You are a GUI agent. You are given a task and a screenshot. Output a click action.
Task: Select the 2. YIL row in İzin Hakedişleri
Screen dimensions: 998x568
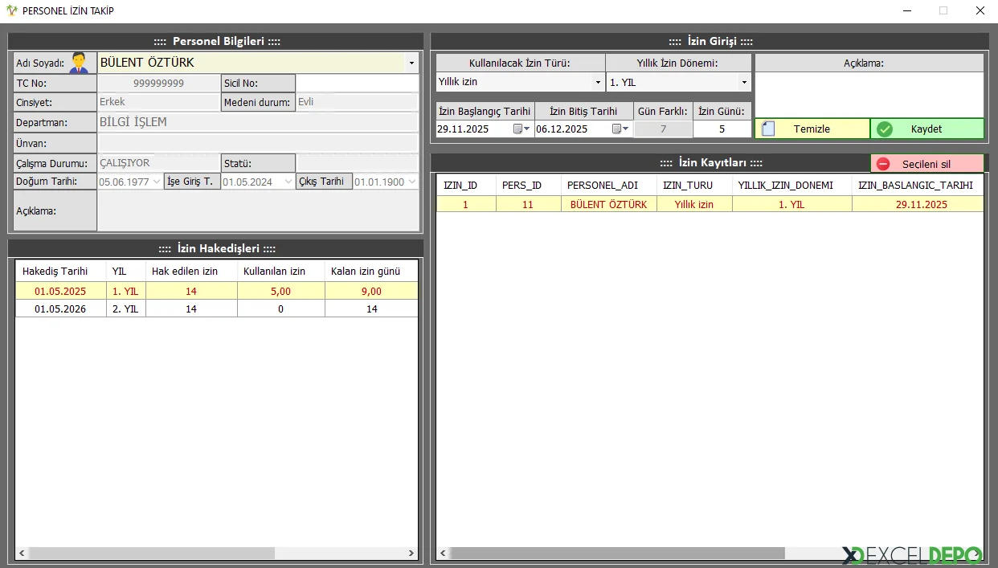(217, 309)
